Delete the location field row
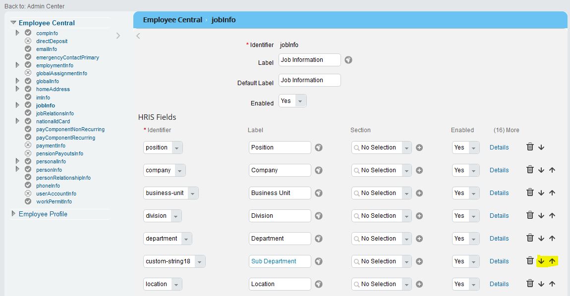This screenshot has height=296, width=570. tap(530, 284)
